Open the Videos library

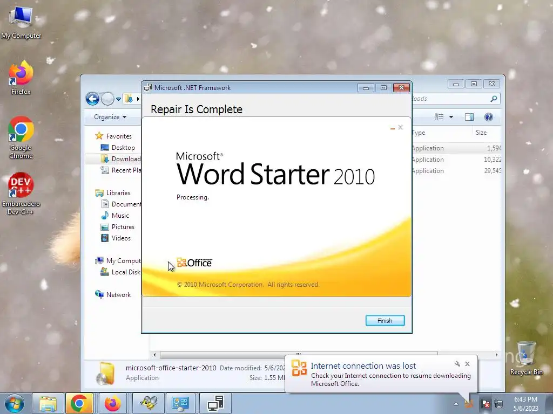tap(121, 238)
